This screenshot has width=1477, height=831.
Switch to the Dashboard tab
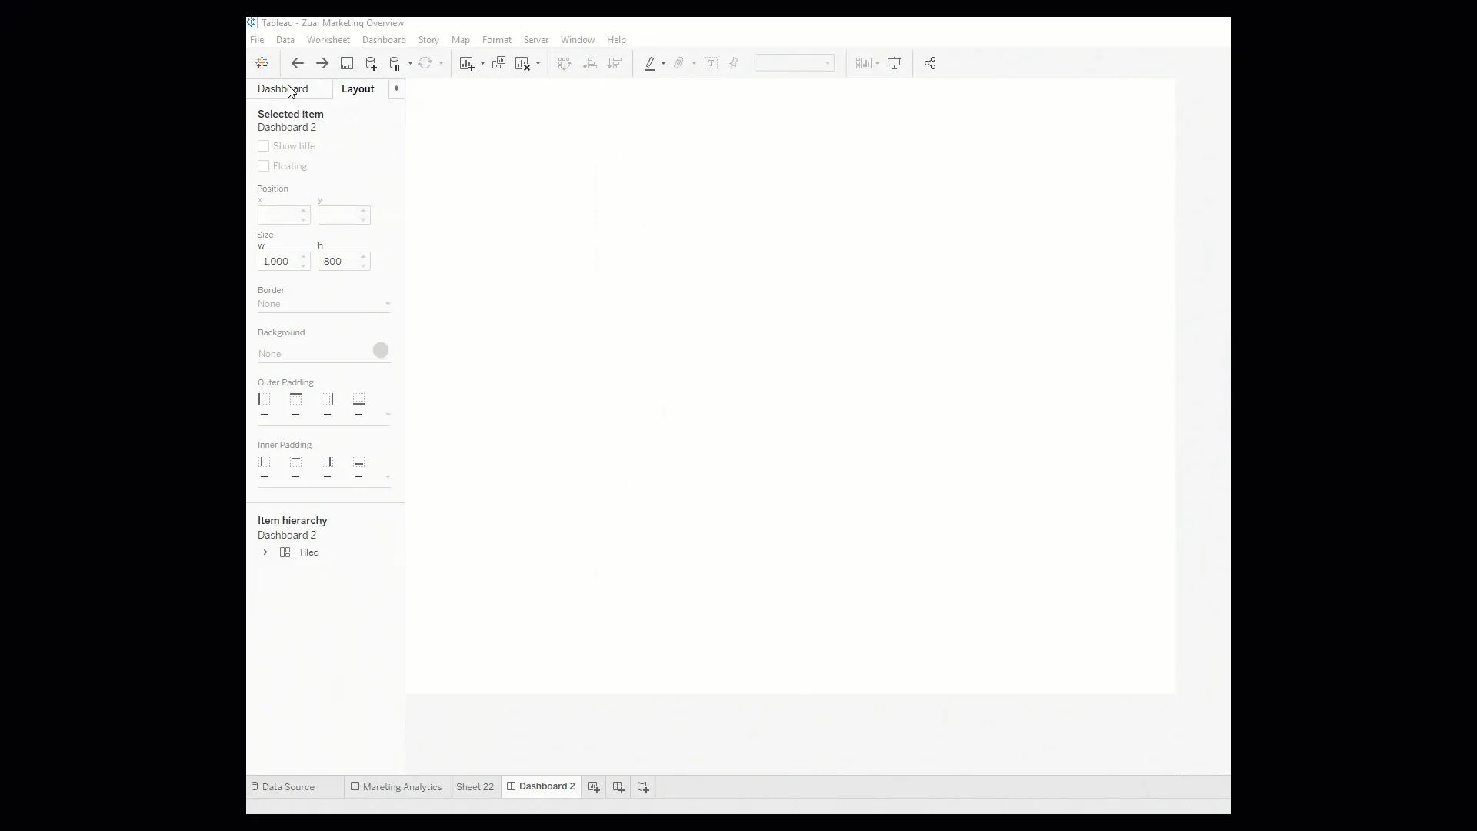tap(283, 88)
